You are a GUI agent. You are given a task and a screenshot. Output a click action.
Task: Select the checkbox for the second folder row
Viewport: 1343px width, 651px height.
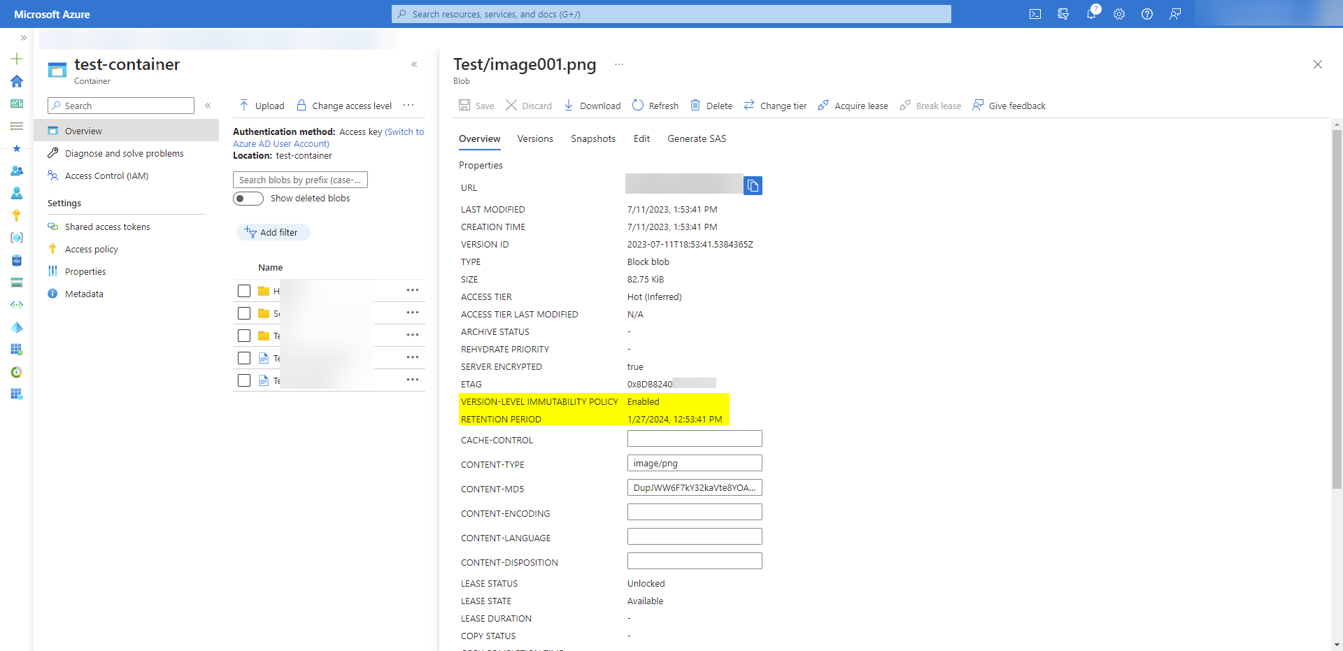point(244,313)
